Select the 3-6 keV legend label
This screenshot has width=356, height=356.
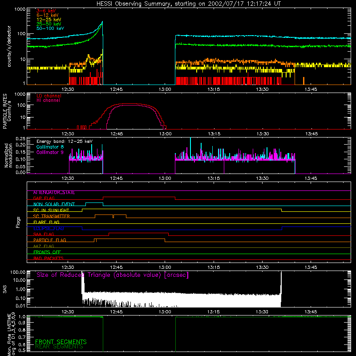(x=46, y=11)
